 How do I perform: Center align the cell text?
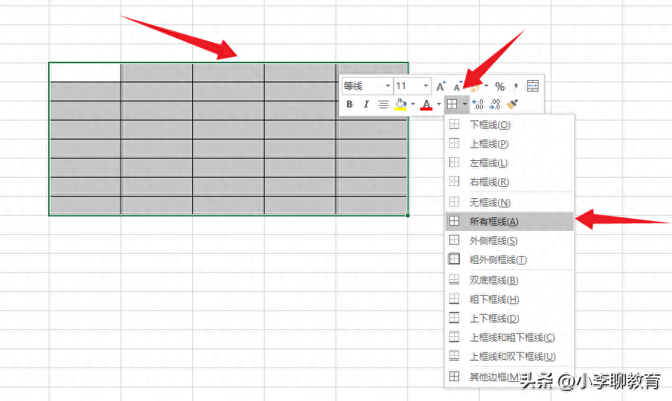click(x=384, y=104)
